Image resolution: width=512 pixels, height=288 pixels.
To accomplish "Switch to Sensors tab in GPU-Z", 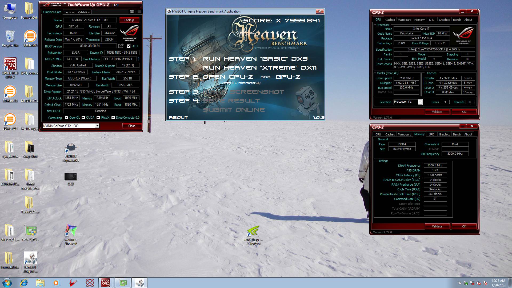I will click(69, 12).
